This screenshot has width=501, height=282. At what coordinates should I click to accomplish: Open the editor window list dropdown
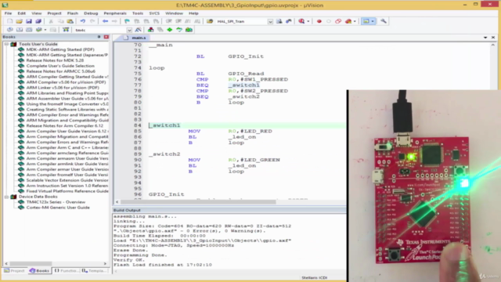(x=485, y=38)
